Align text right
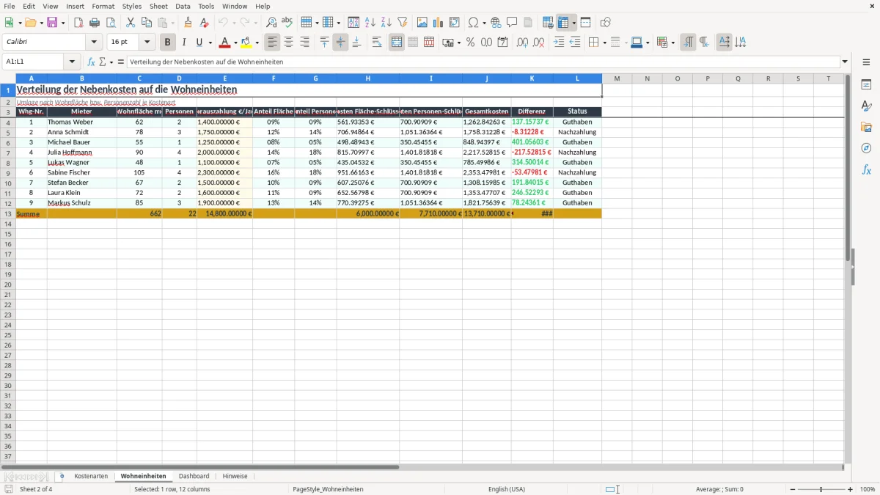This screenshot has height=495, width=880. tap(304, 43)
